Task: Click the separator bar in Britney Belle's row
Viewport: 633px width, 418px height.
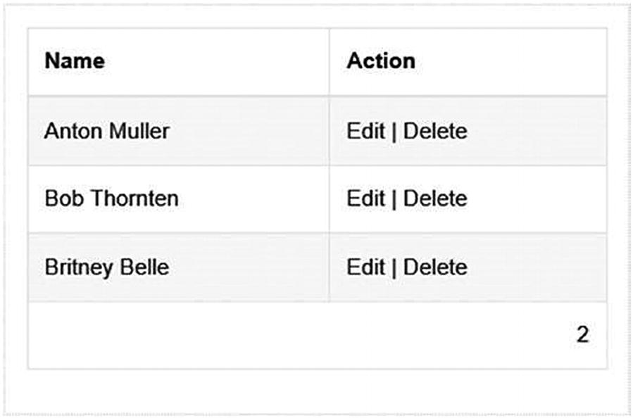Action: coord(394,267)
